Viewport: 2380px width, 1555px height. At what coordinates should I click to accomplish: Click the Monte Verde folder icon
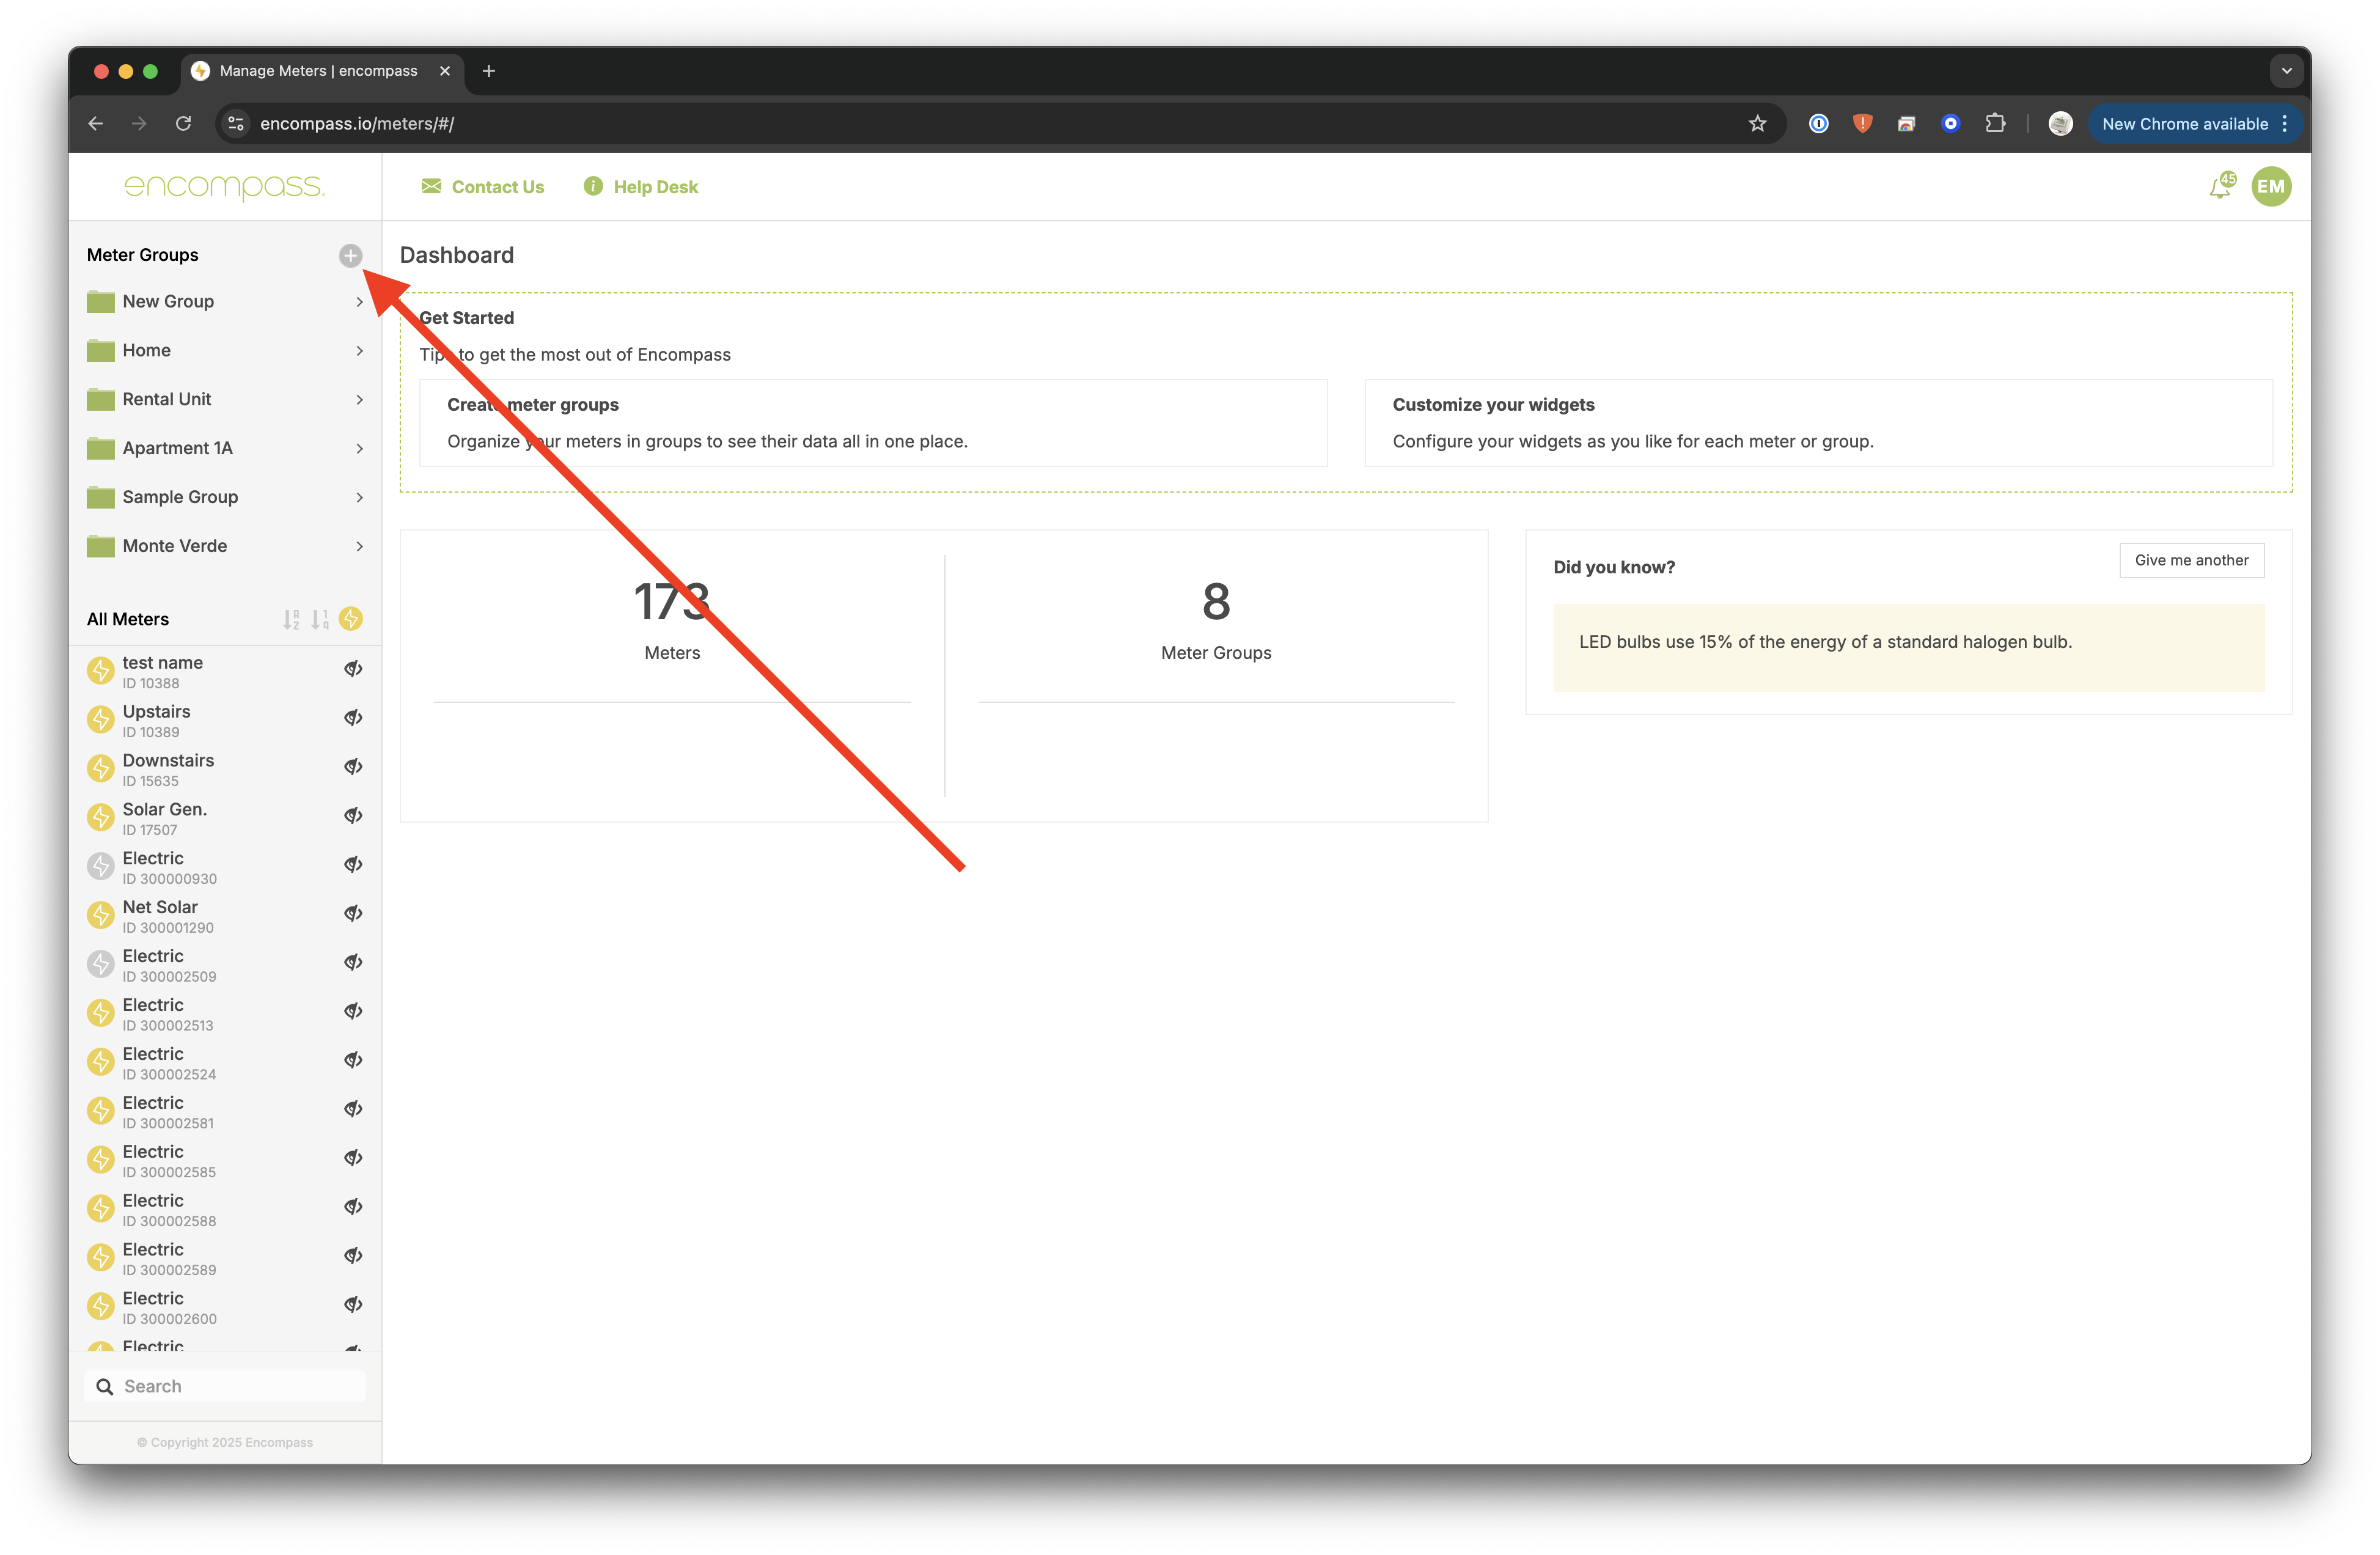[100, 546]
